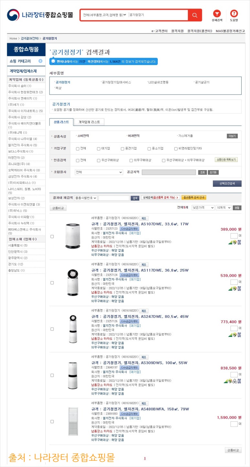Check 인증검색 우선구매대상 checkbox
250x467 pixels.
click(99, 161)
